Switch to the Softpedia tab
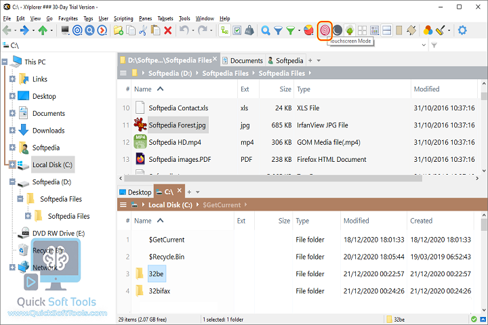The image size is (488, 325). tap(286, 61)
